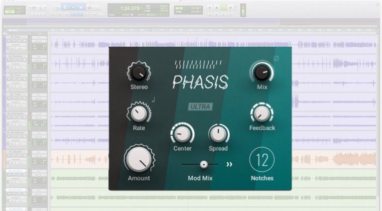Viewport: 382px width, 211px height.
Task: Click the Rate knob
Action: click(x=139, y=113)
